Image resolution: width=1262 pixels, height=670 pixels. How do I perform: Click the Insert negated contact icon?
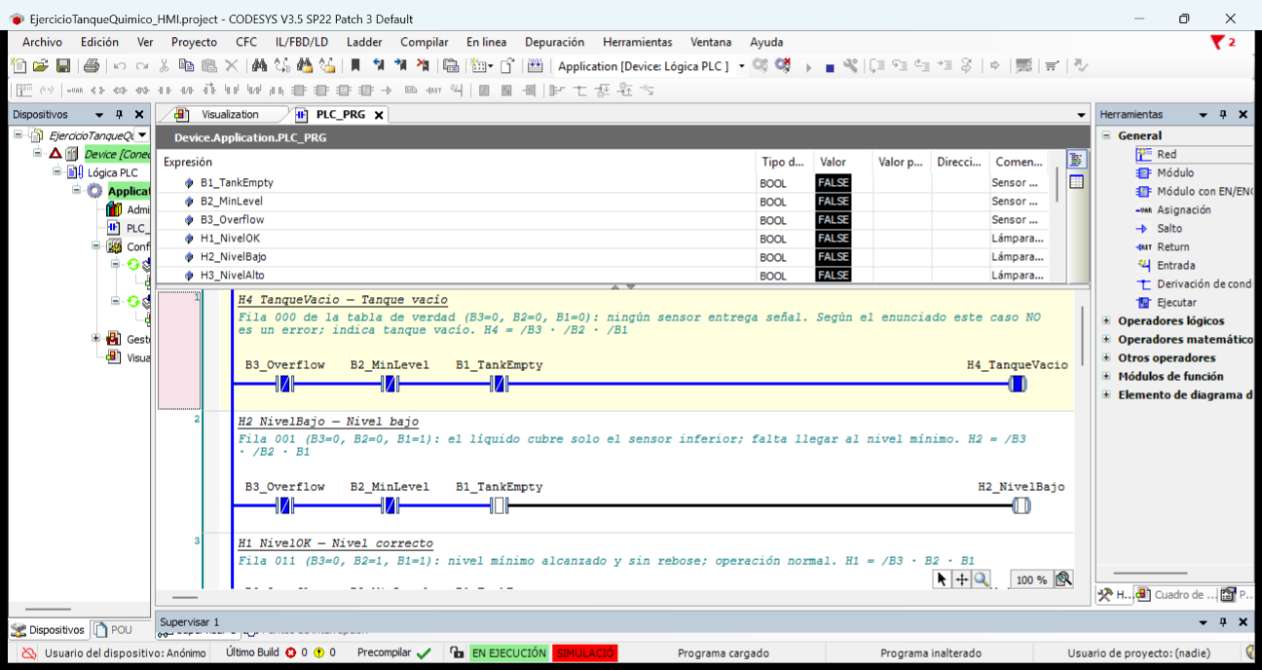(x=186, y=90)
